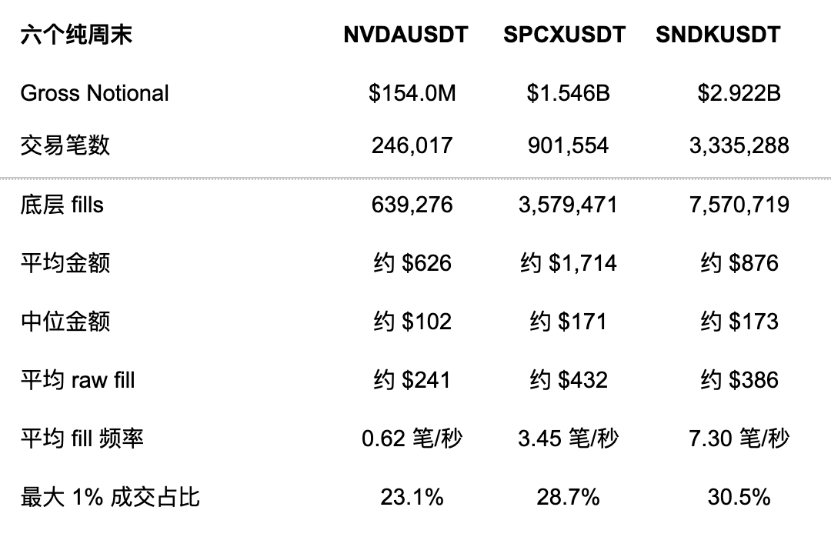Select the NVDAUSDT column header
This screenshot has height=537, width=831.
click(405, 35)
